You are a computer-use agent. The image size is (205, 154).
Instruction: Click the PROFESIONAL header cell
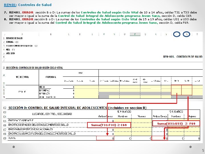tap(51, 77)
